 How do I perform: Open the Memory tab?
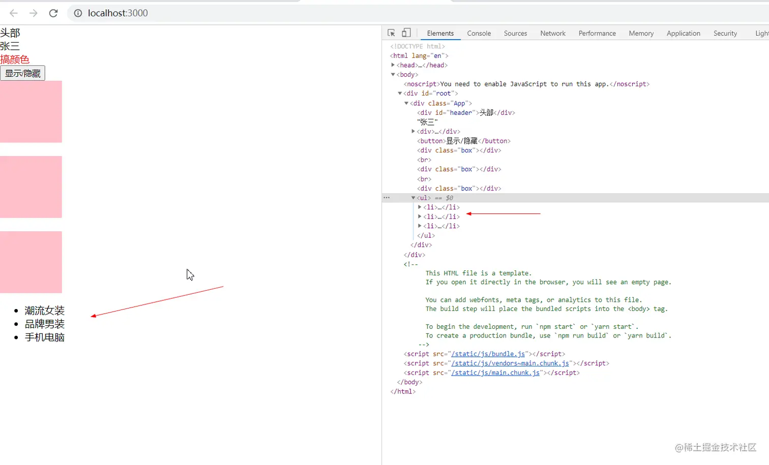(641, 33)
